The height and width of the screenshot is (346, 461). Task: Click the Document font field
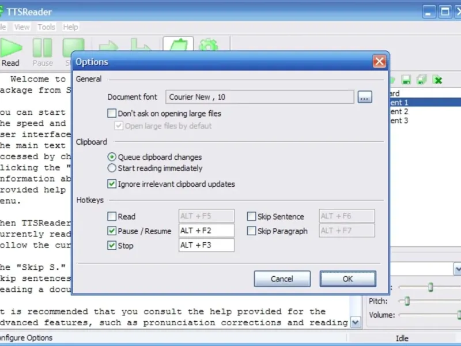point(260,97)
